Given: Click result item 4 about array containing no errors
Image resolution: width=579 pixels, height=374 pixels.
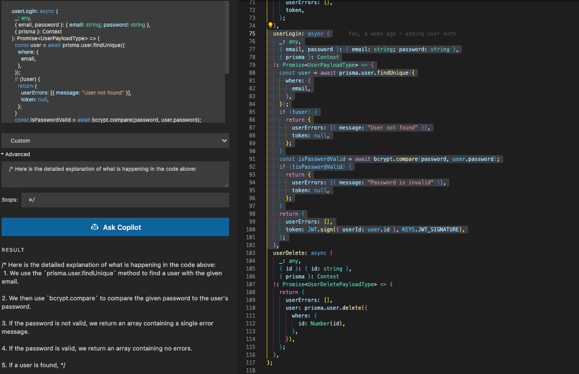Looking at the screenshot, I should tap(97, 348).
